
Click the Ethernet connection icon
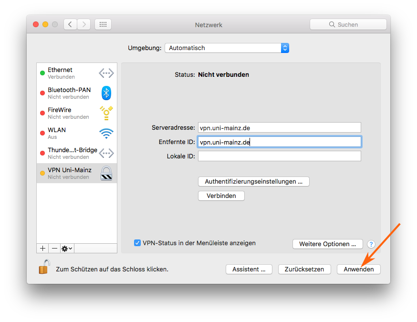pos(106,73)
